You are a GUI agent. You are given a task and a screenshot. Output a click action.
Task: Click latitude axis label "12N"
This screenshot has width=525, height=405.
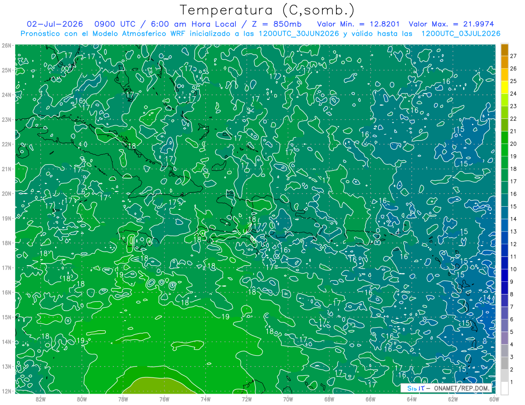7,391
